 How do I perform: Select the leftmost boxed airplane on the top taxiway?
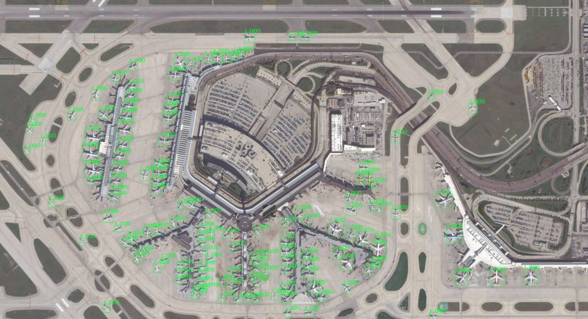249,37
